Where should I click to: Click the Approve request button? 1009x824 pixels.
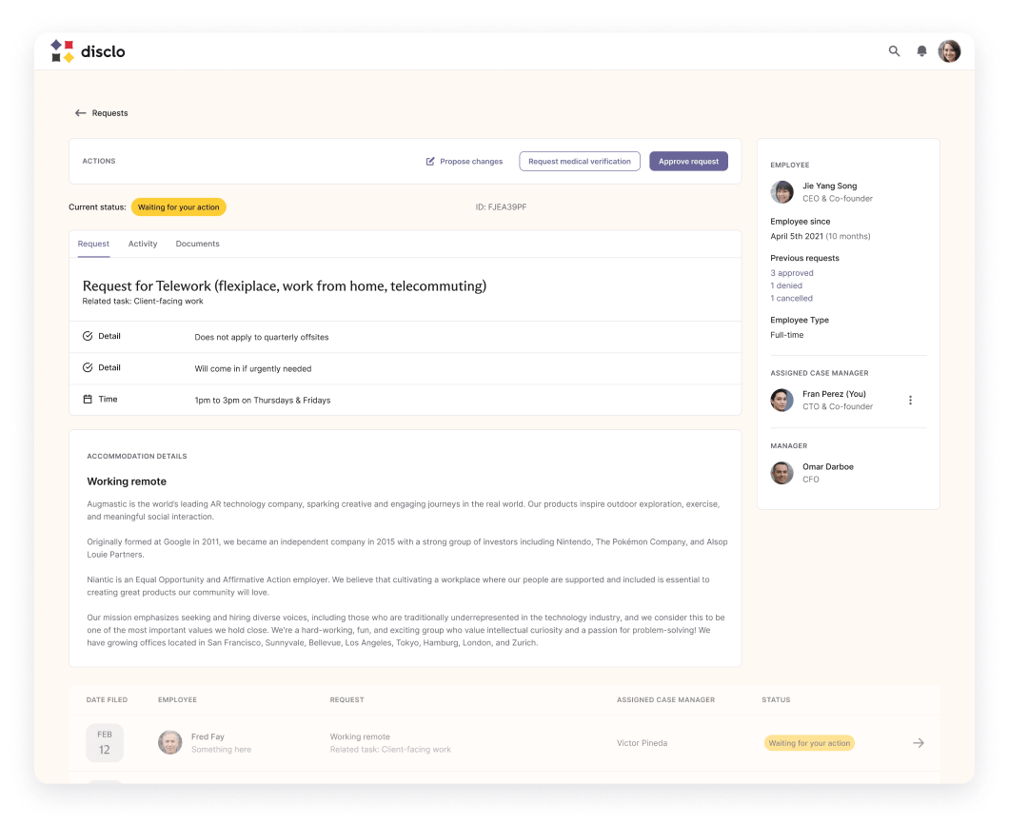(688, 162)
